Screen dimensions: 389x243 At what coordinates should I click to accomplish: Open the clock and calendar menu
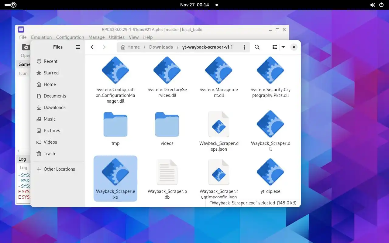click(x=194, y=5)
